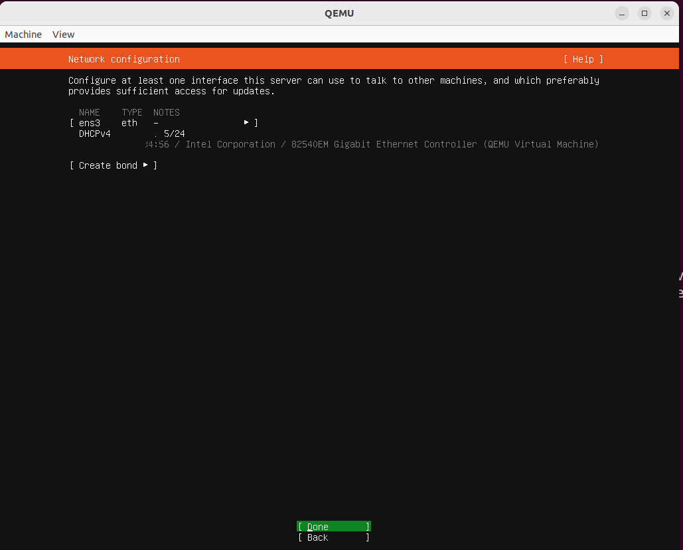Select Done to confirm network configuration

333,526
